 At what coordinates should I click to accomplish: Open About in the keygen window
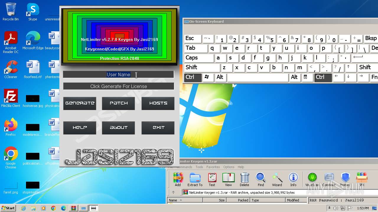pos(118,128)
